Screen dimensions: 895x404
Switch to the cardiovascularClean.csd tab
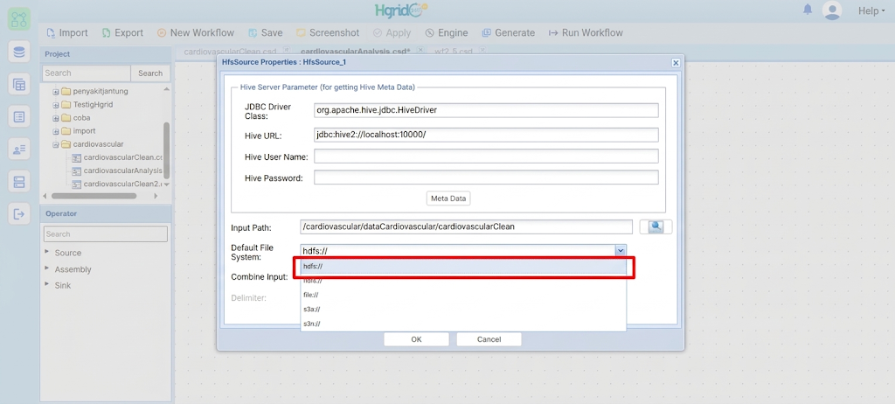[x=230, y=51]
